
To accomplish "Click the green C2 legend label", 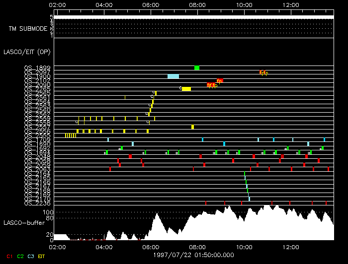I will click(20, 256).
